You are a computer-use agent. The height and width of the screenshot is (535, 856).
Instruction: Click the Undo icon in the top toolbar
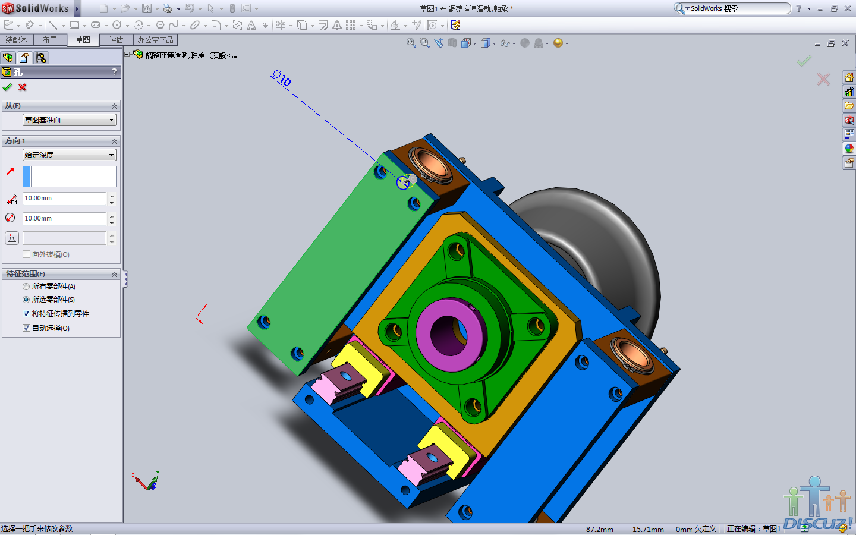(189, 8)
